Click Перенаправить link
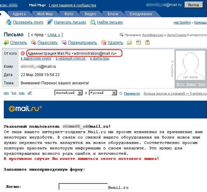 click(83, 42)
